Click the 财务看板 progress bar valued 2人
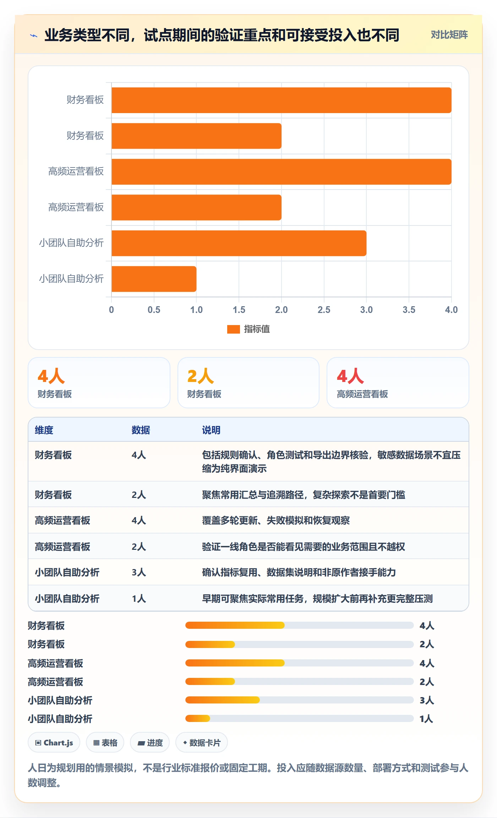This screenshot has width=497, height=818. [300, 644]
